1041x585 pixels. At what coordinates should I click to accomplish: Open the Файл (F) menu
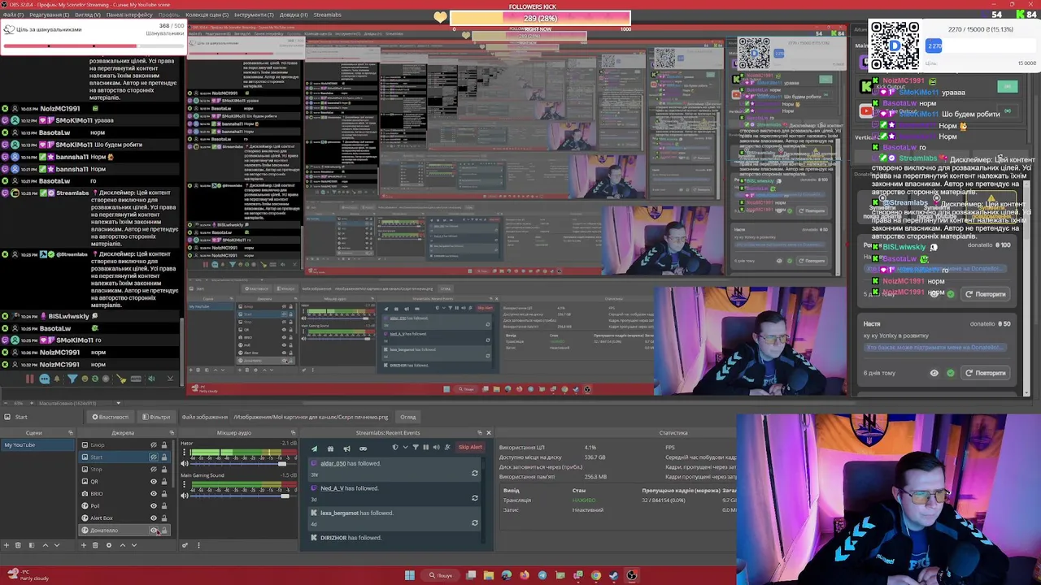pos(12,15)
